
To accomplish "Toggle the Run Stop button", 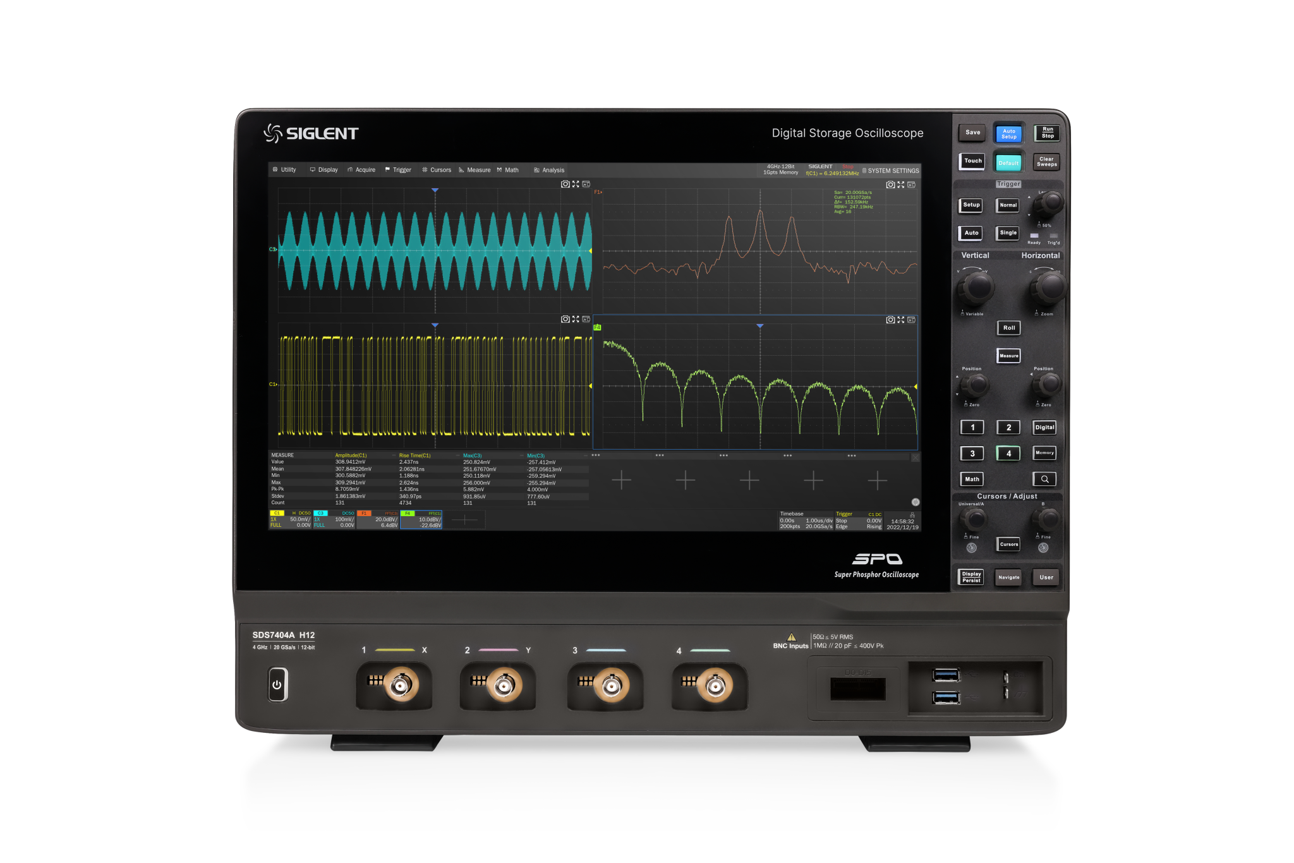I will tap(1047, 133).
